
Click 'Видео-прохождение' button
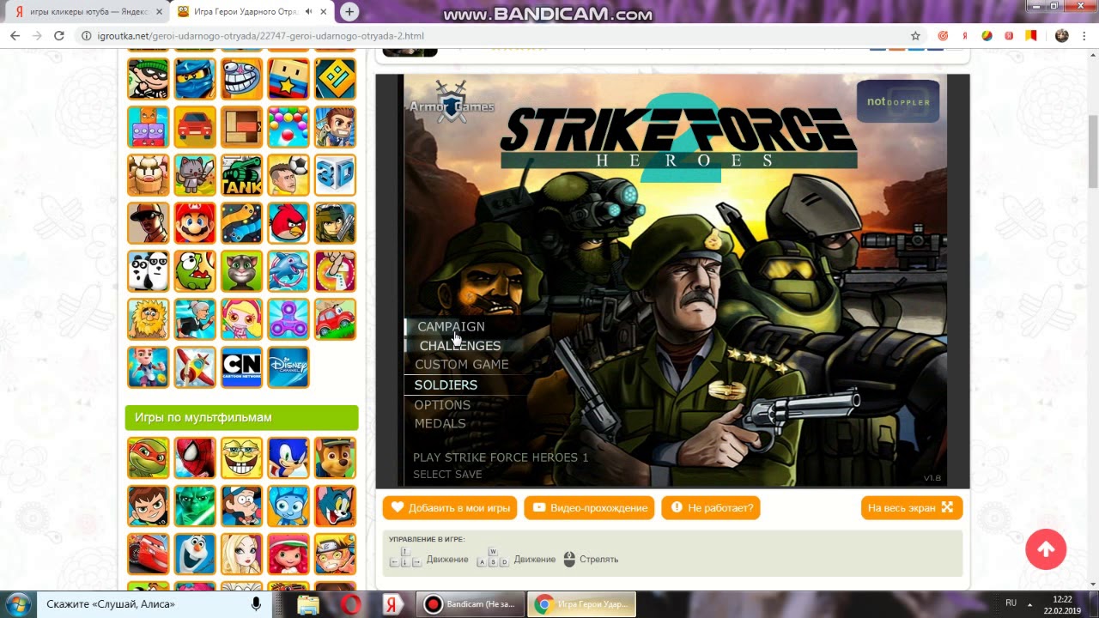point(589,508)
